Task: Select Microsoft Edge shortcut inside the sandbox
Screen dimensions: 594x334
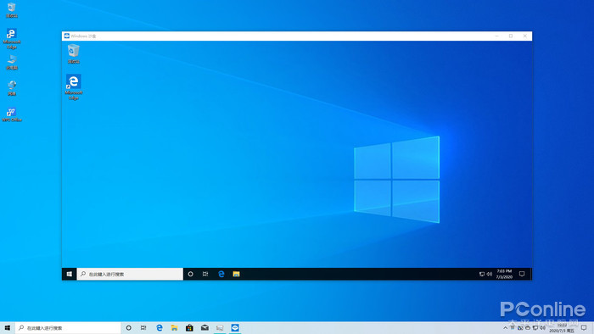Action: click(x=74, y=87)
